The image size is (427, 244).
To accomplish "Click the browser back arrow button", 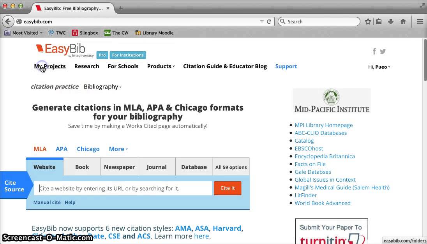I will coord(8,21).
